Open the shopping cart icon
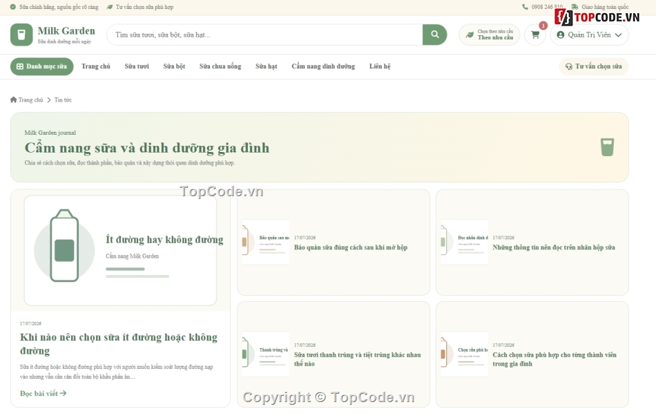 (x=535, y=35)
